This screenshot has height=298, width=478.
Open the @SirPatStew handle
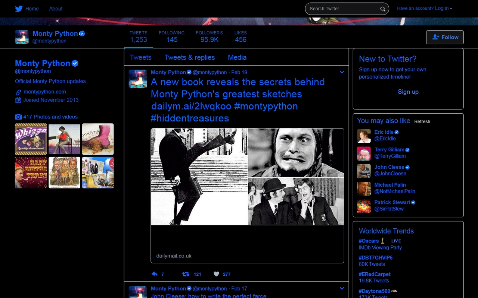pyautogui.click(x=389, y=209)
